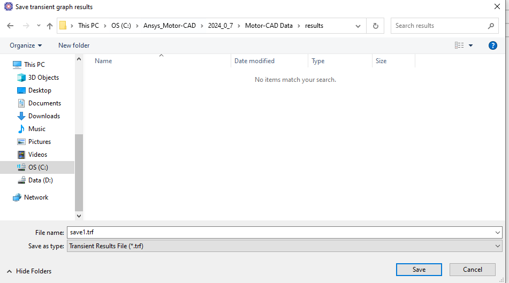Click the Cancel button

472,270
